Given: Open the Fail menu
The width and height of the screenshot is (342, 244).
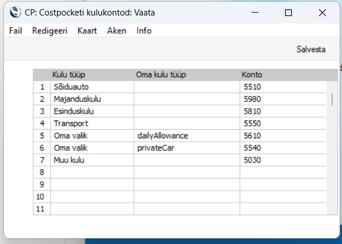Looking at the screenshot, I should pyautogui.click(x=16, y=30).
